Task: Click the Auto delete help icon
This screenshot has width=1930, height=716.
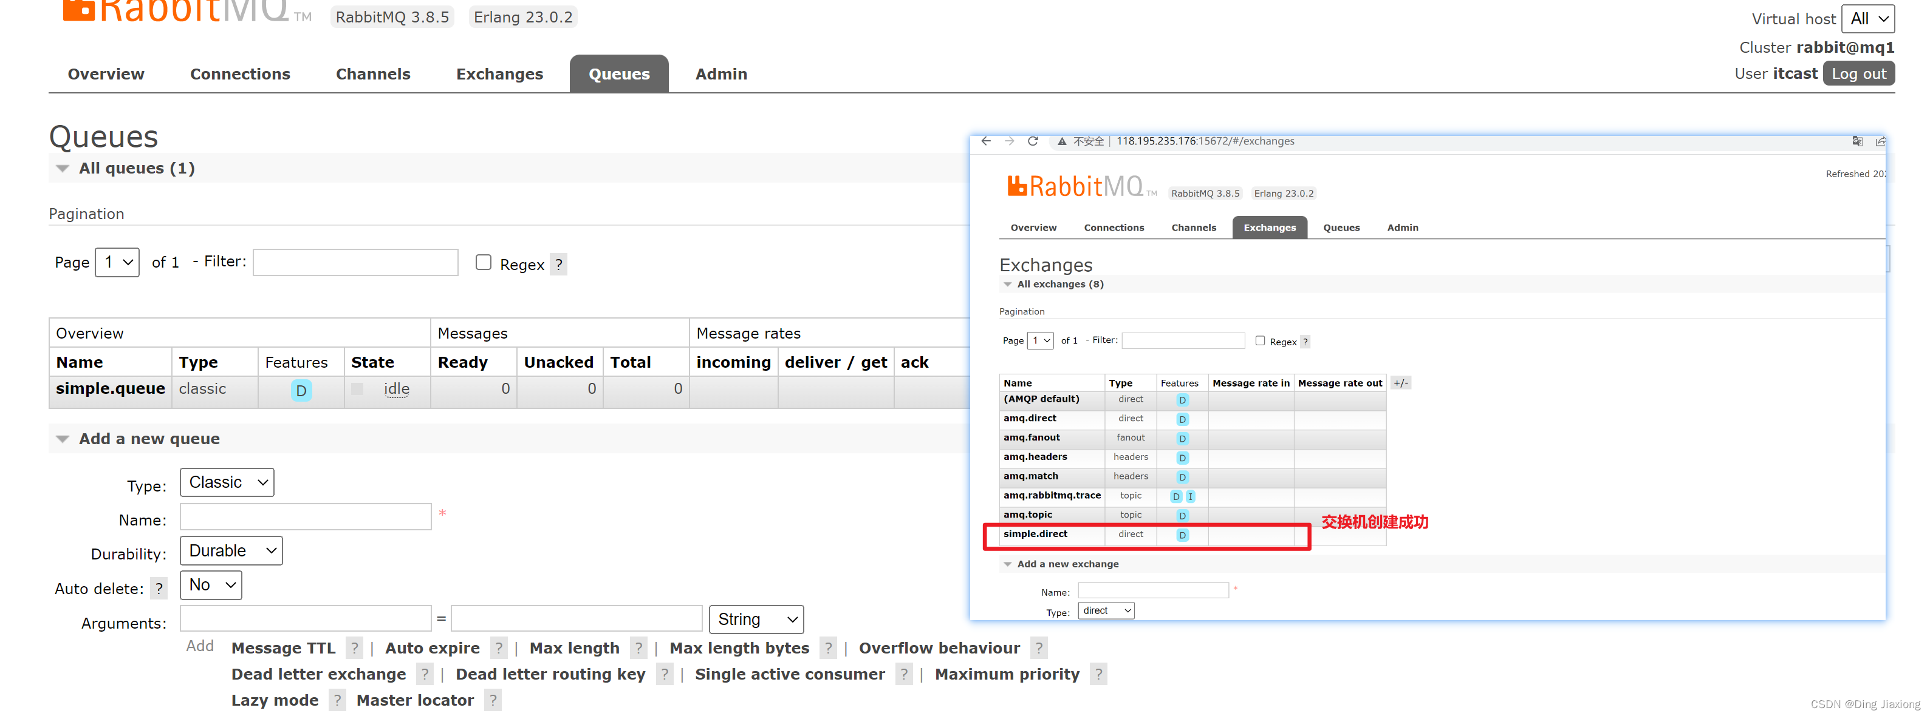Action: pyautogui.click(x=158, y=589)
